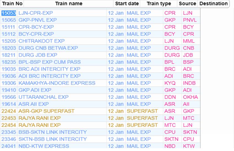Click destination station code OKHA
Image resolution: width=234 pixels, height=151 pixels.
tap(190, 97)
